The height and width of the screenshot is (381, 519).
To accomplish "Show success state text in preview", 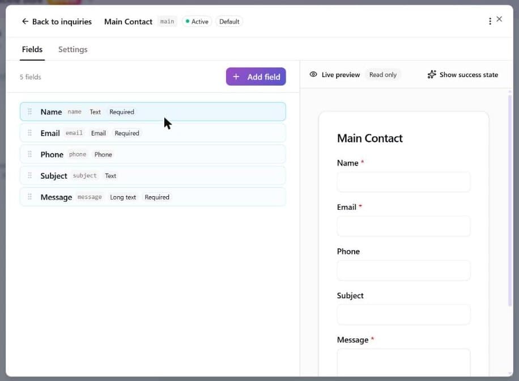I will pos(469,75).
